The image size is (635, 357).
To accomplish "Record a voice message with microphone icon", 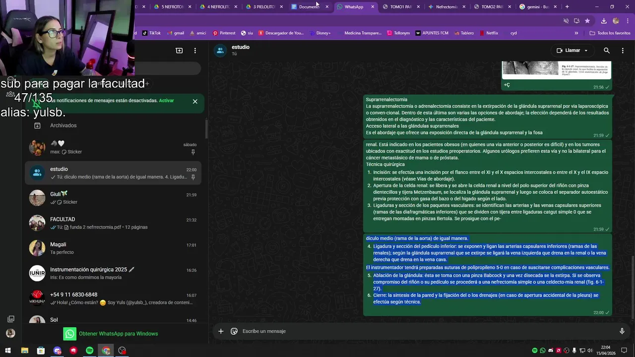I will pos(622,331).
